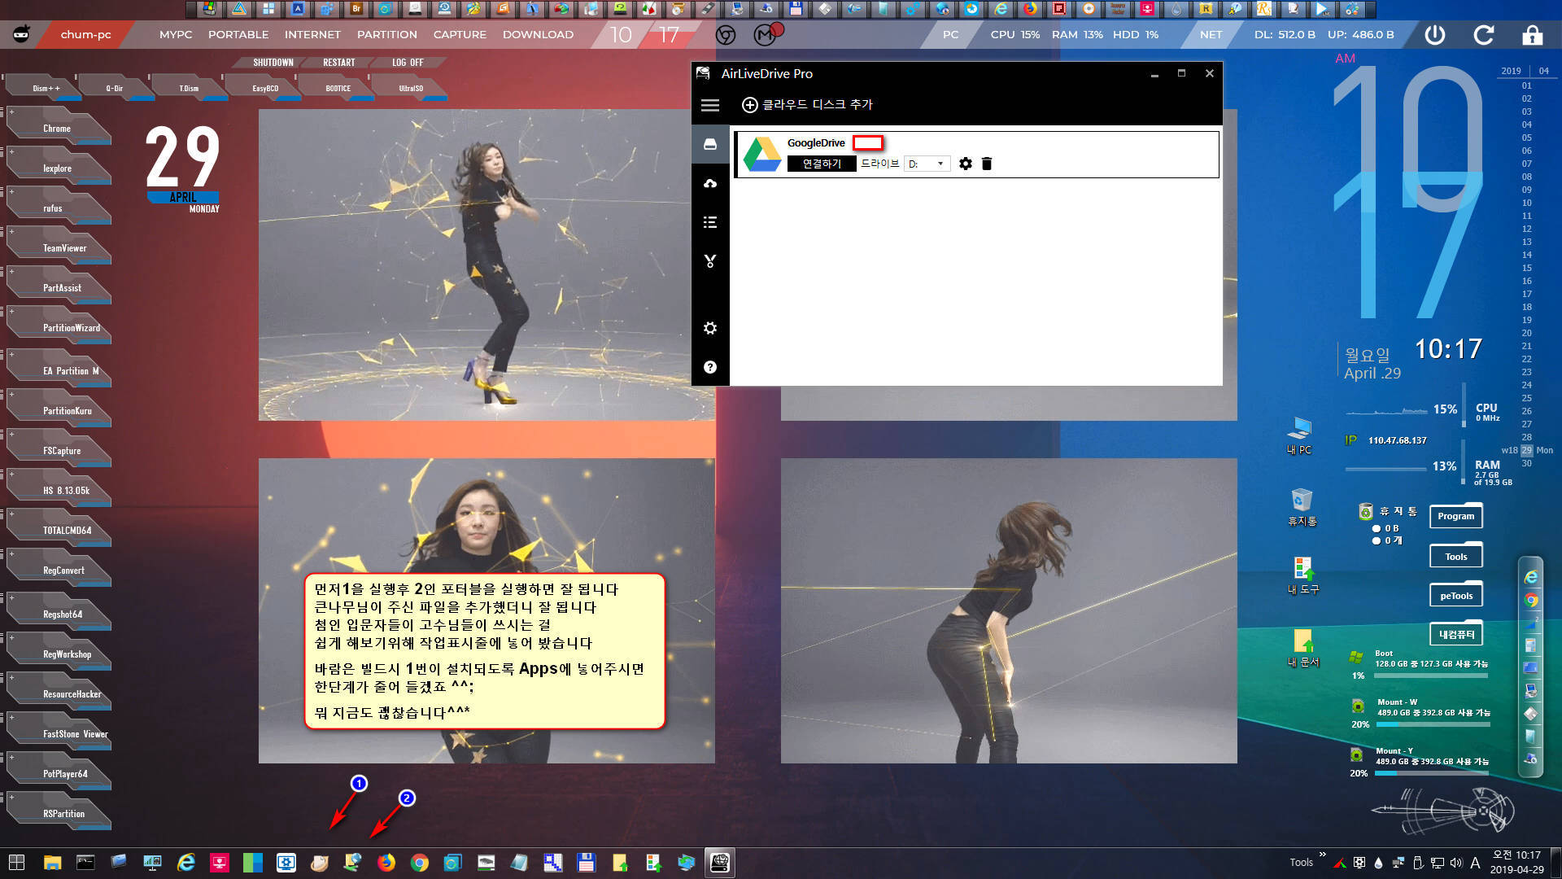Click the power icon in top bar
Image resolution: width=1562 pixels, height=879 pixels.
[x=1435, y=34]
